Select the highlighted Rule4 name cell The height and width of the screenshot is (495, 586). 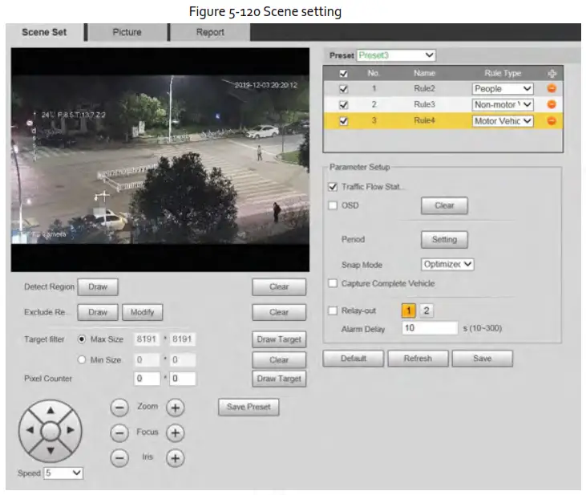[x=424, y=120]
